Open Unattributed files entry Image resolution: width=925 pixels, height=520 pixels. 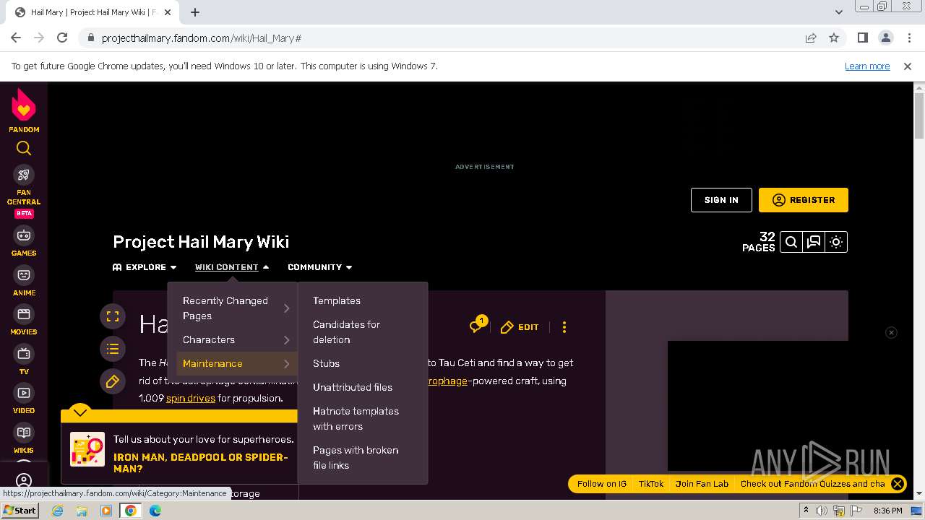353,387
